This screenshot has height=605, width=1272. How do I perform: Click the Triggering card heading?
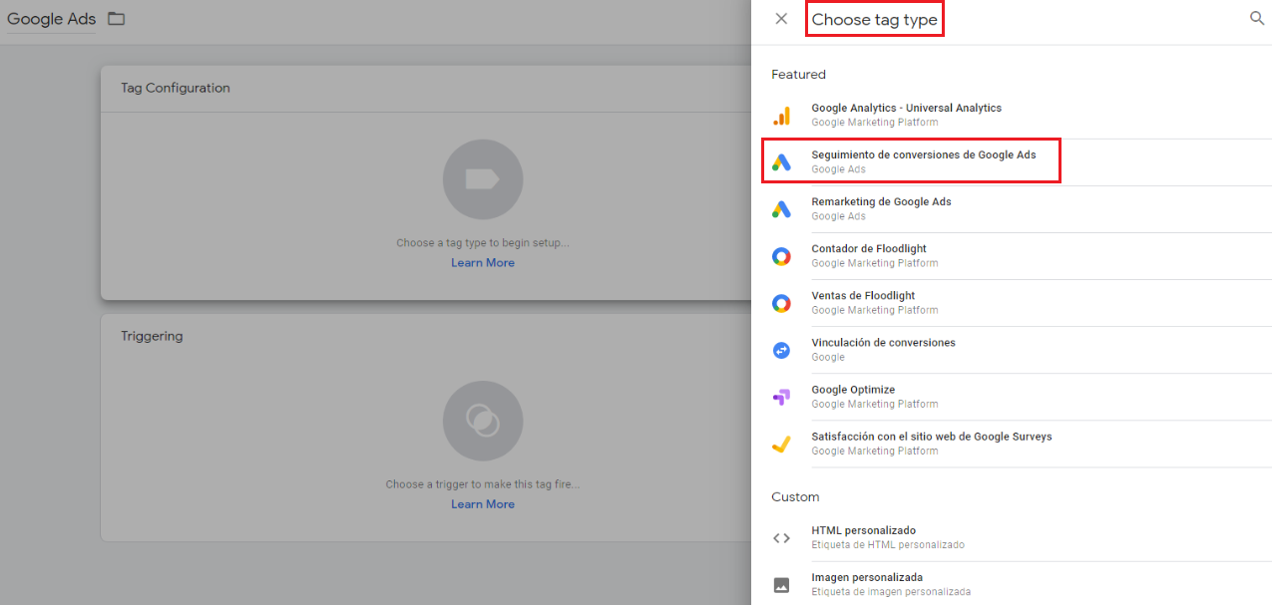point(152,336)
